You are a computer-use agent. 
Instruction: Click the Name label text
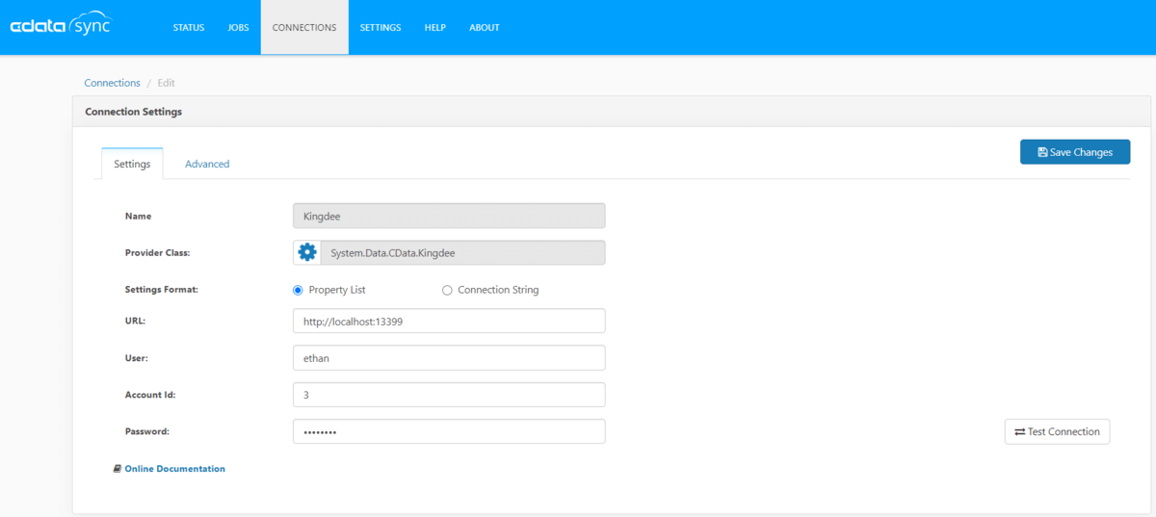click(138, 217)
